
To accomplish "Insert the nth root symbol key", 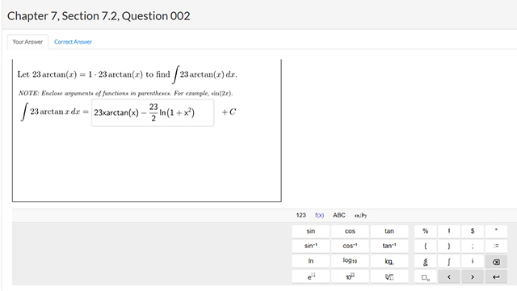I will point(389,276).
